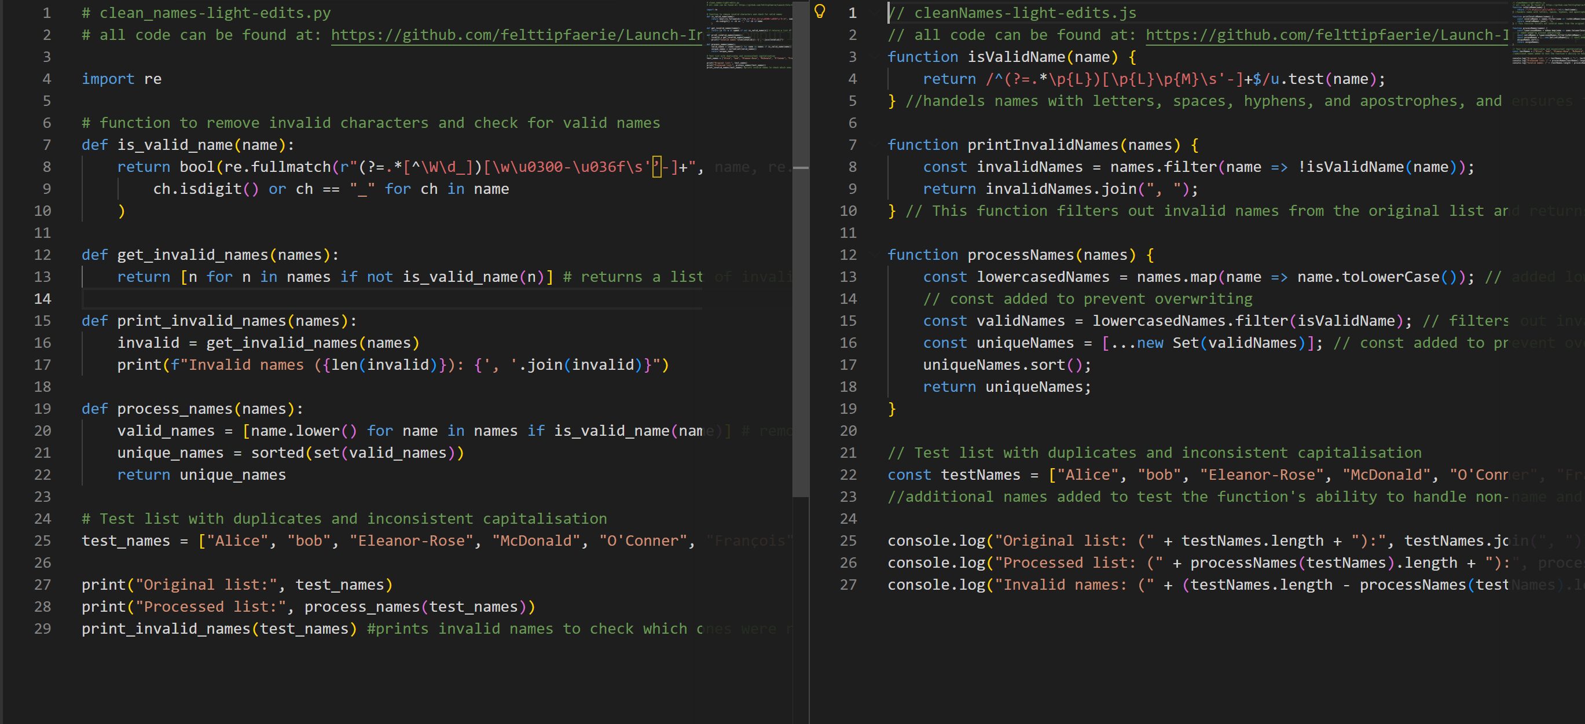Click 'console.log("Processed list: ("' line
Image resolution: width=1585 pixels, height=724 pixels.
point(1197,564)
